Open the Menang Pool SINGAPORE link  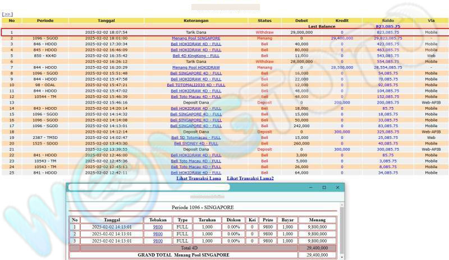[x=196, y=38]
